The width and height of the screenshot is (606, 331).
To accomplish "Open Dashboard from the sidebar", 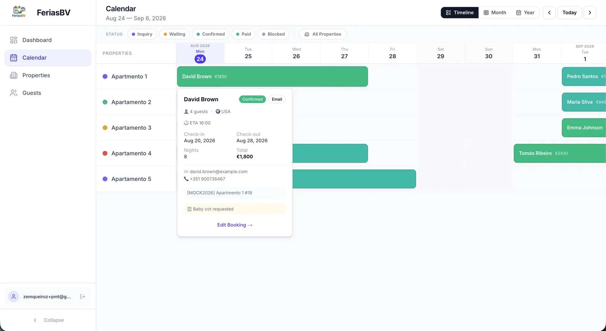I will pos(48,40).
